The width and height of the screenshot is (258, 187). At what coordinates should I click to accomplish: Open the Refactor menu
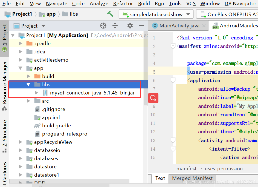pos(123,4)
